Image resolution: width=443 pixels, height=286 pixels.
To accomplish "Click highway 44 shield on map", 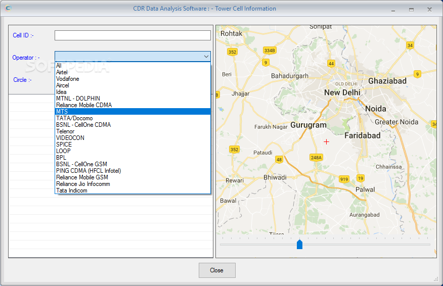I will 331,64.
